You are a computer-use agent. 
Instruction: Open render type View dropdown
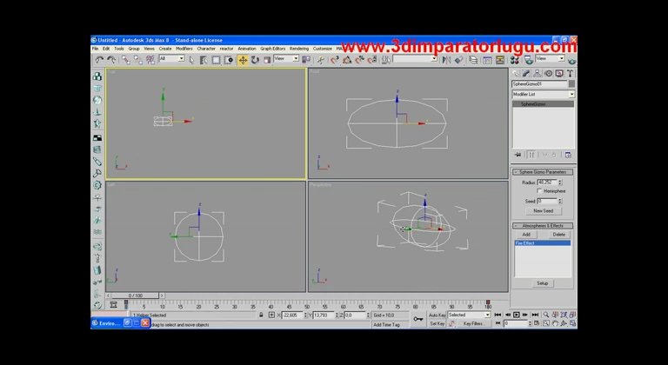coord(550,58)
